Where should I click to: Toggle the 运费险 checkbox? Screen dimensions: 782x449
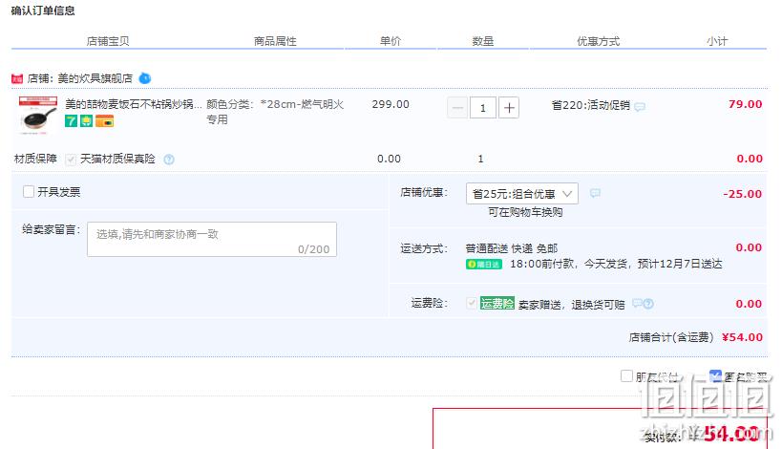(x=472, y=303)
